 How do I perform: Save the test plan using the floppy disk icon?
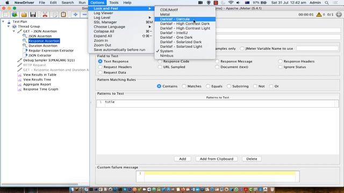[33, 14]
